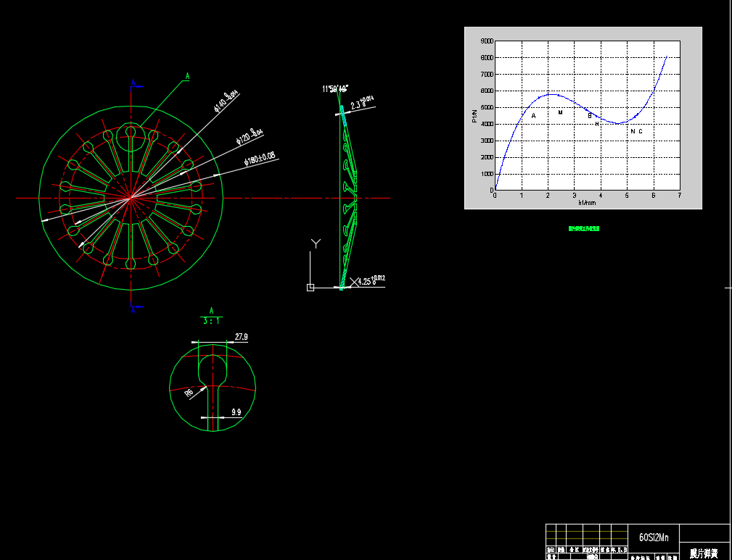Click the 膜片弹簧 part name in title block

(x=704, y=553)
